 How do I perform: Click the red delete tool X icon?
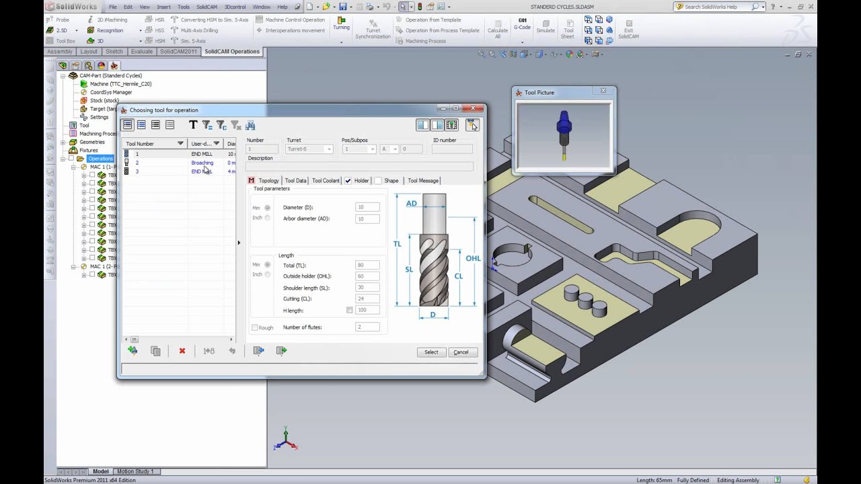coord(182,351)
